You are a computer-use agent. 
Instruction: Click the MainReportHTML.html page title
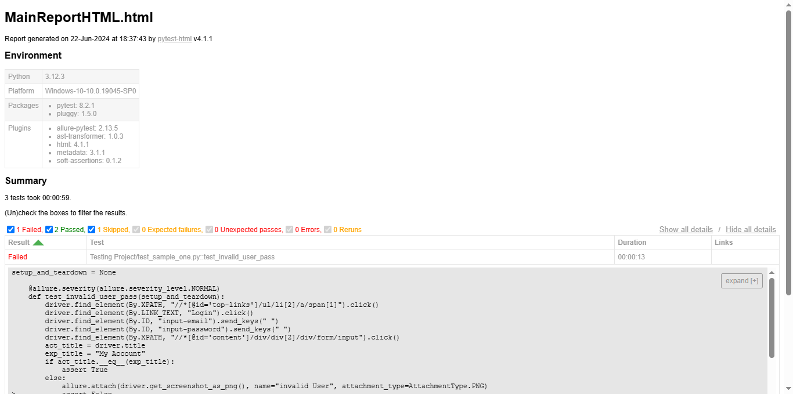pyautogui.click(x=79, y=18)
